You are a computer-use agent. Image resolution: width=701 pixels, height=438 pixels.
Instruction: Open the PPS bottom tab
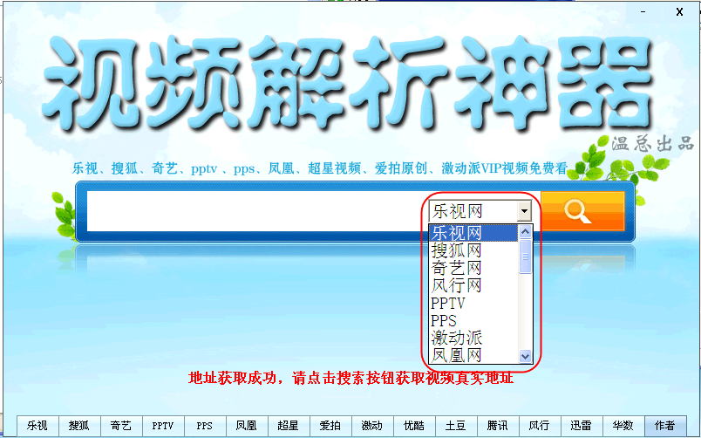pos(205,425)
